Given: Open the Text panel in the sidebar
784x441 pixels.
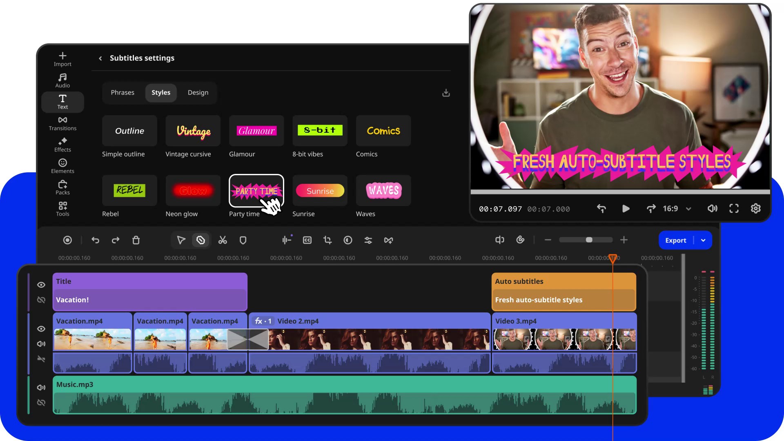Looking at the screenshot, I should (62, 102).
